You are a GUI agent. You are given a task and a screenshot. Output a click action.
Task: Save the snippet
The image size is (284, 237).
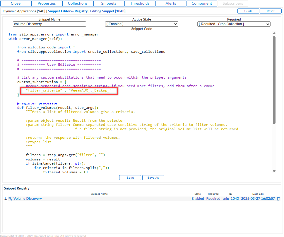pos(130,178)
